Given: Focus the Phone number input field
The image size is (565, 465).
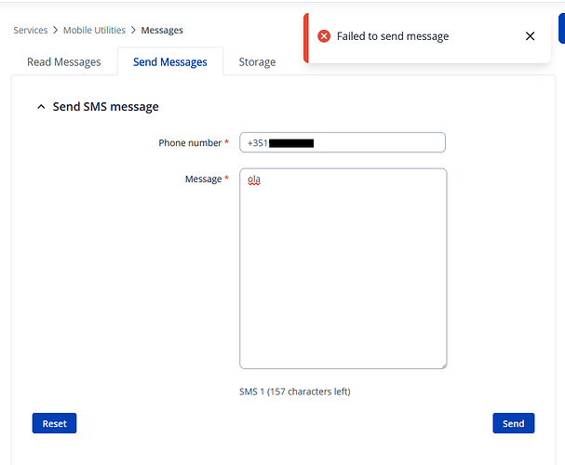Looking at the screenshot, I should 372,143.
